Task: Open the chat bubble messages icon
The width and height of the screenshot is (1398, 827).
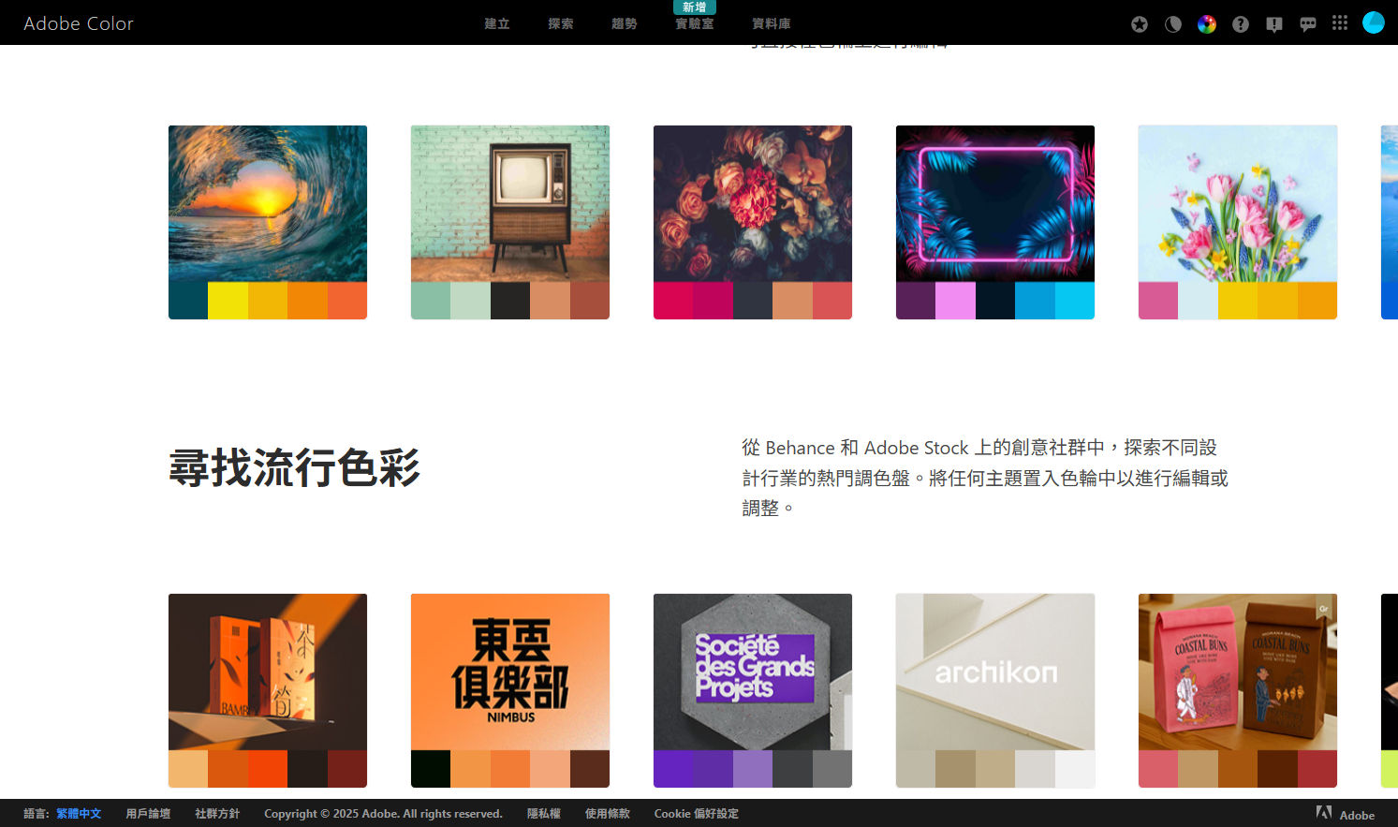Action: (x=1307, y=23)
